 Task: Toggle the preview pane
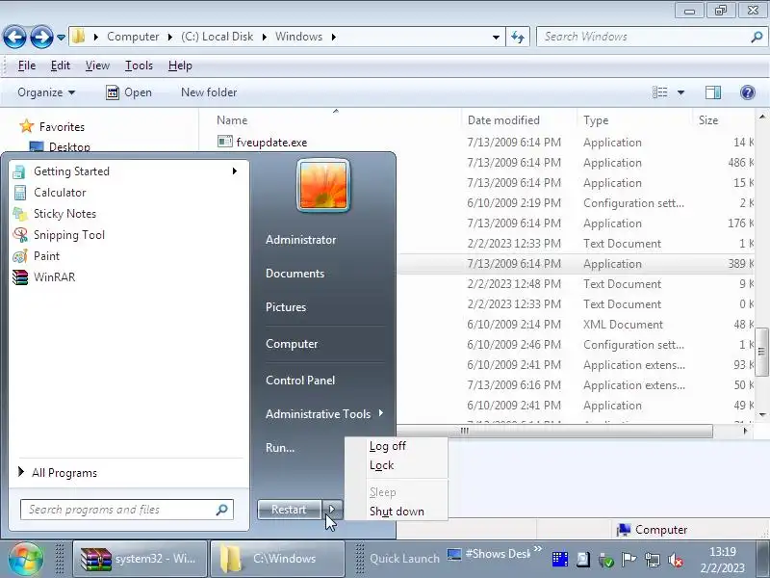tap(713, 92)
